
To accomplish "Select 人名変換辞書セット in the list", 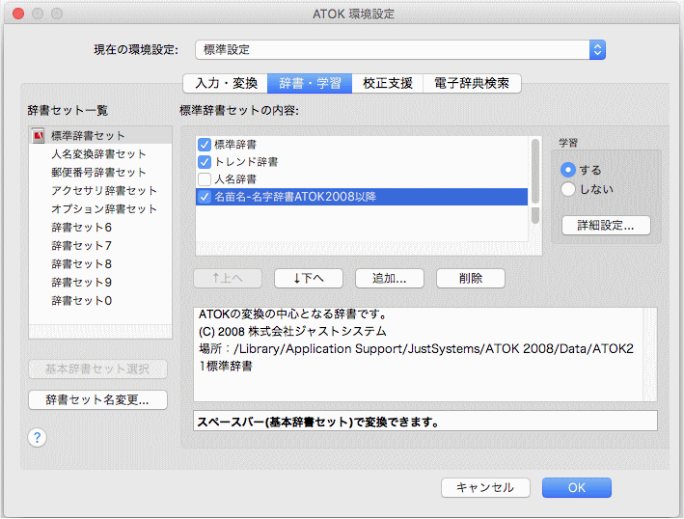I will click(x=100, y=154).
